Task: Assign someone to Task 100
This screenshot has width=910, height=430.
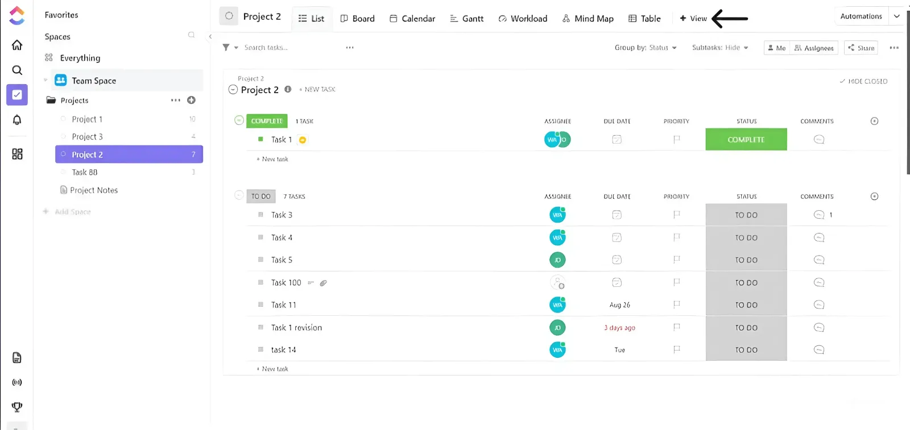Action: point(557,282)
